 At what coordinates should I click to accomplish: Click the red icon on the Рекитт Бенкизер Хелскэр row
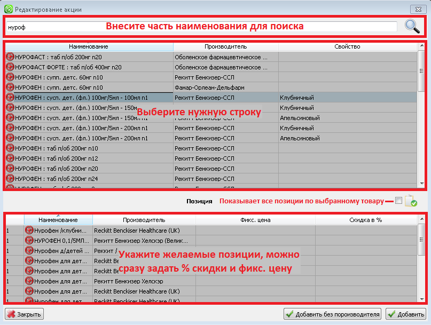tap(29, 281)
